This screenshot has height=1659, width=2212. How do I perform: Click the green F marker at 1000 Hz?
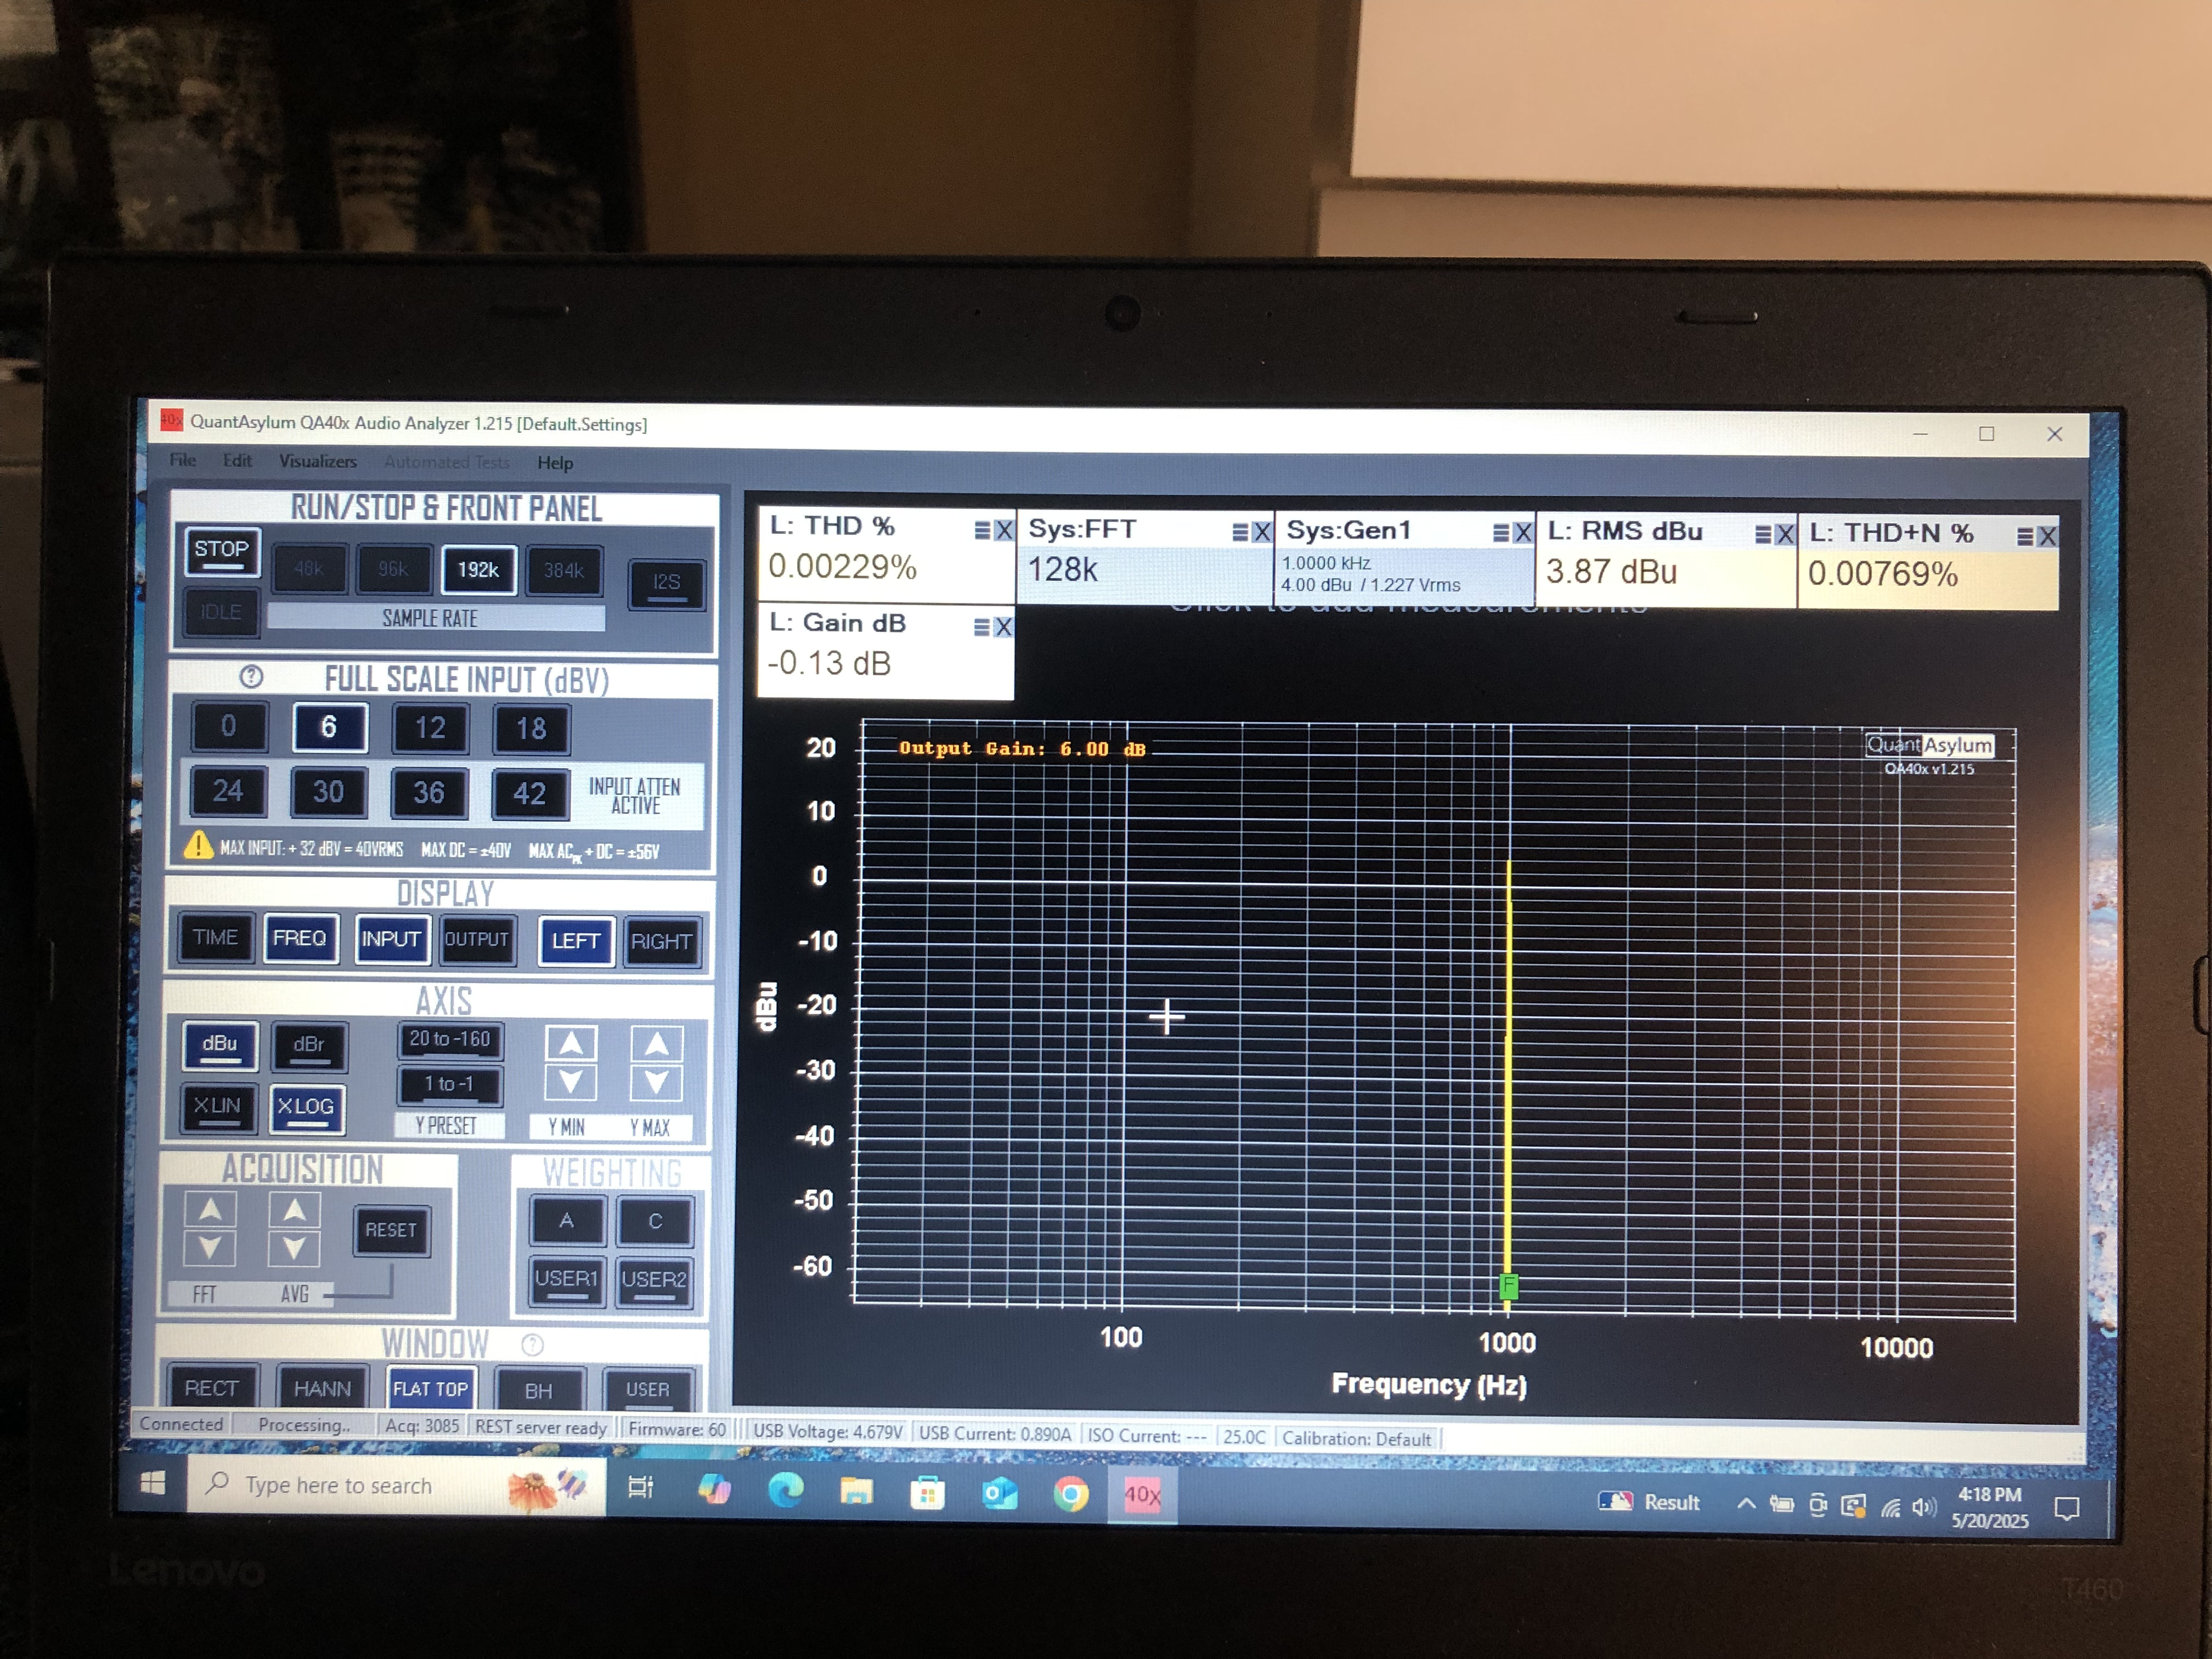1509,1286
